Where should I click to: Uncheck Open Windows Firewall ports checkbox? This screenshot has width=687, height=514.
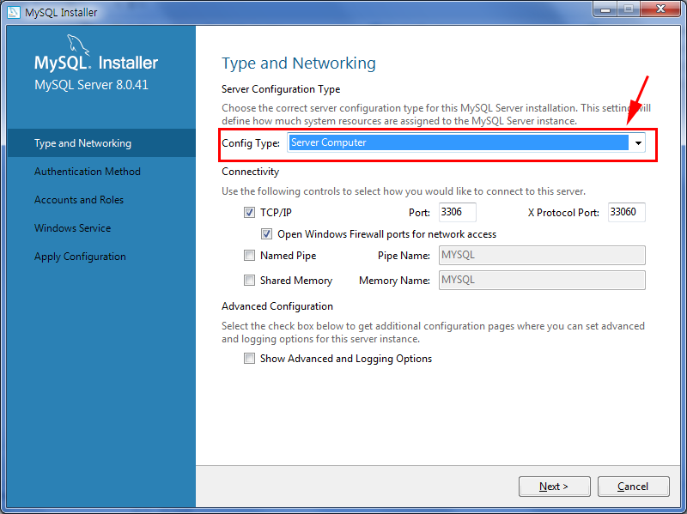tap(266, 234)
